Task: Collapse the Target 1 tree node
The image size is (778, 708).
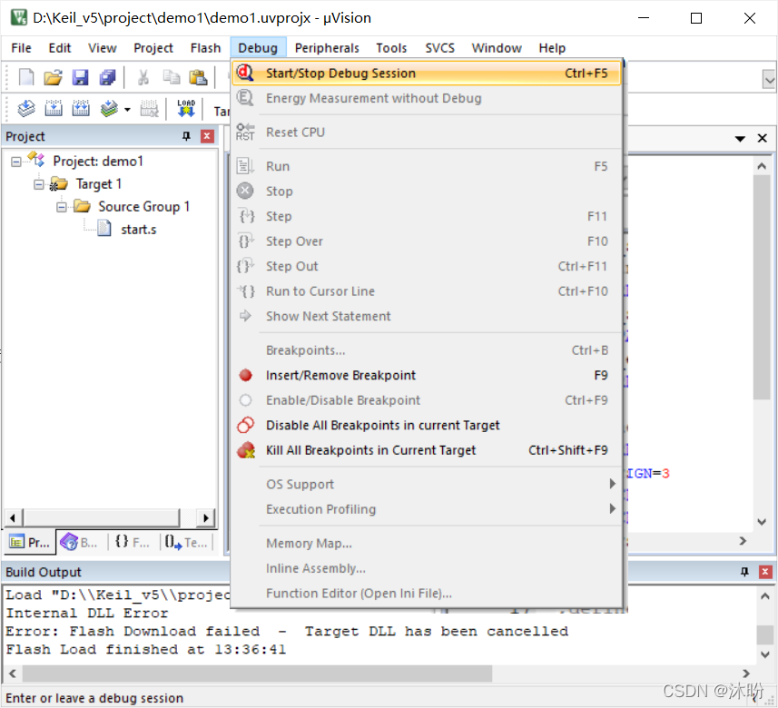Action: coord(39,184)
